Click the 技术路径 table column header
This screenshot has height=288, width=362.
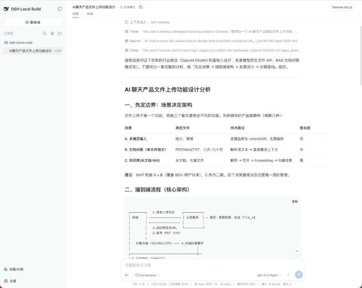click(237, 128)
